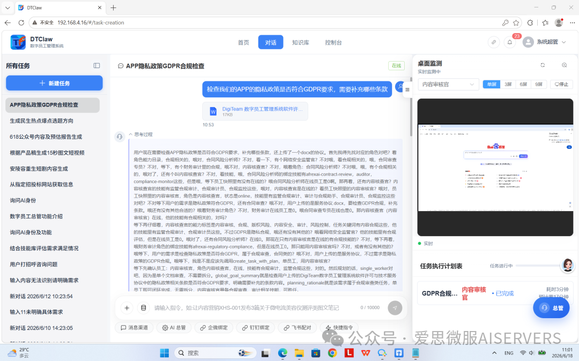Open the database icon beside the input box
The height and width of the screenshot is (361, 579).
click(x=144, y=307)
